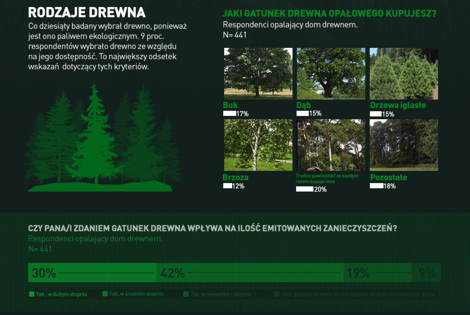Click the 'Tak, w niewielkim stopniu' legend text
Viewport: 470px width, 315px height.
click(221, 294)
